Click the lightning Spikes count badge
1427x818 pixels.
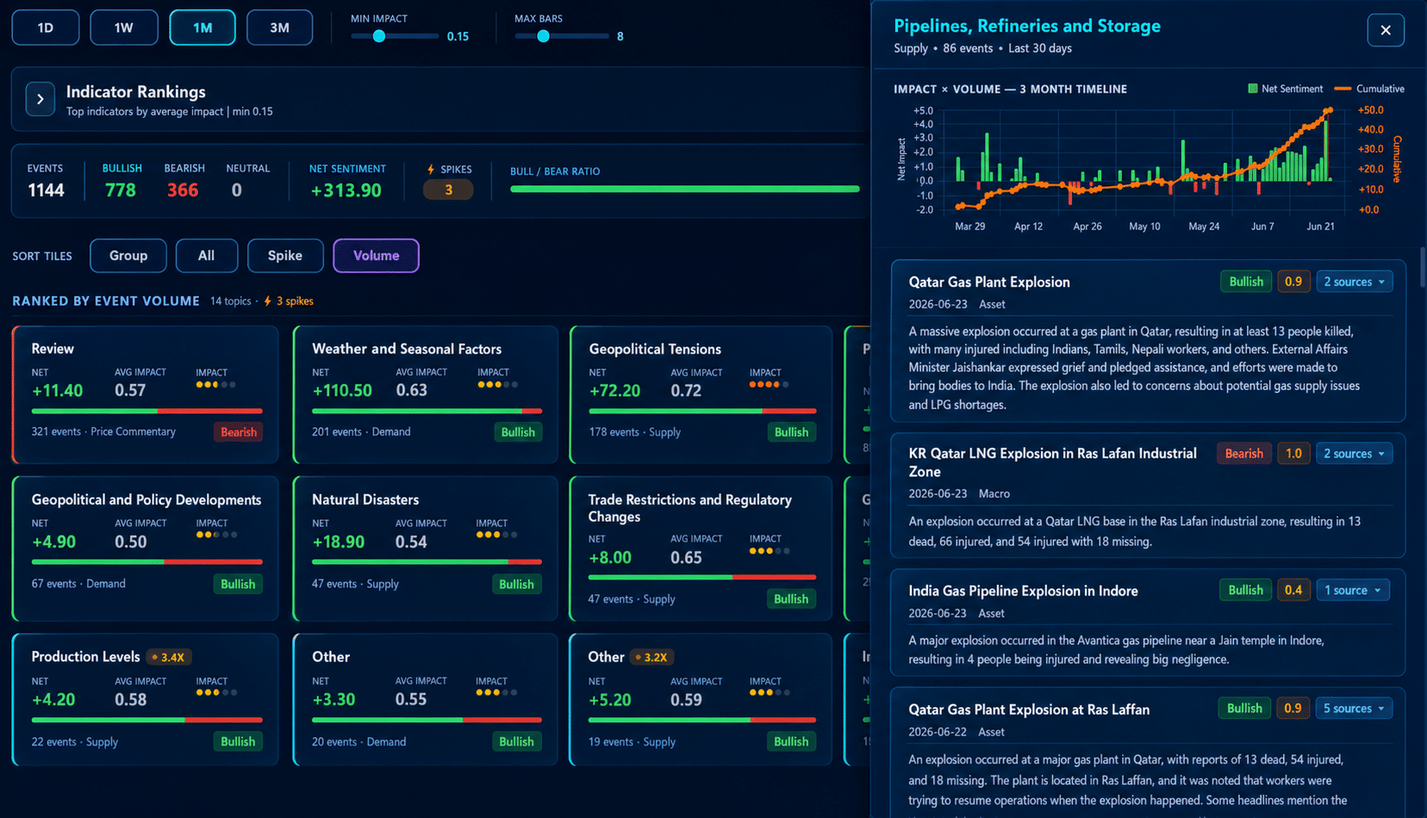click(448, 190)
